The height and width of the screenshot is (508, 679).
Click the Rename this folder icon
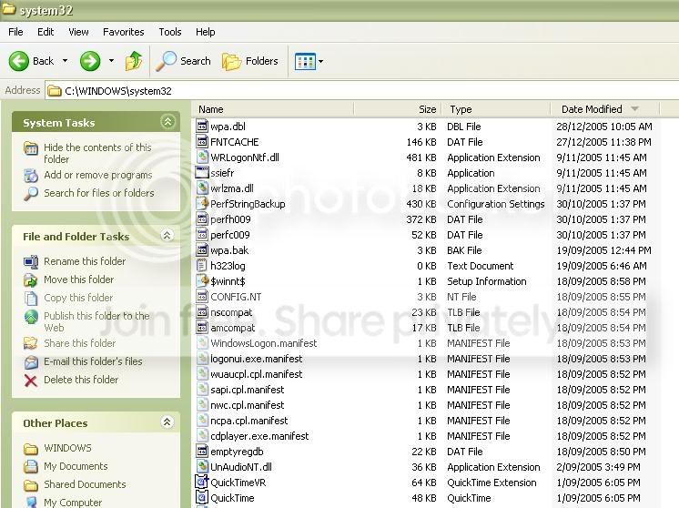31,261
